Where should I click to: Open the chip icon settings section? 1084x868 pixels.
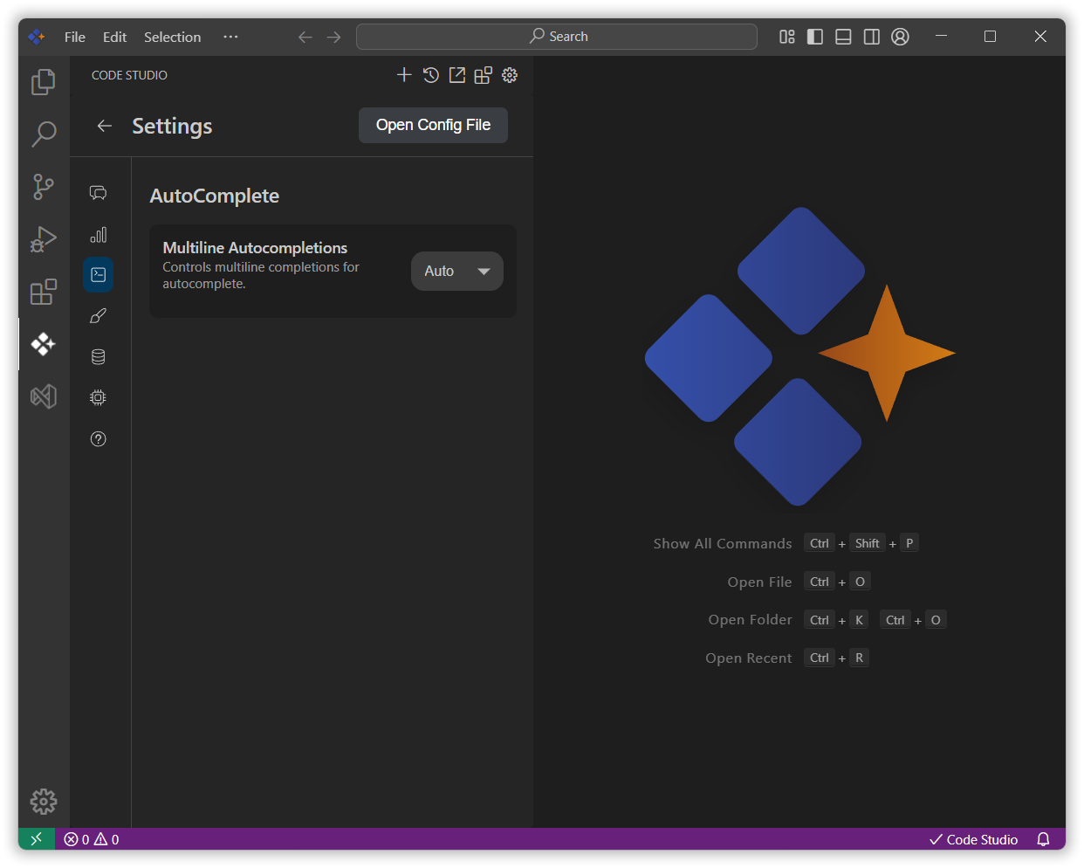pyautogui.click(x=99, y=397)
